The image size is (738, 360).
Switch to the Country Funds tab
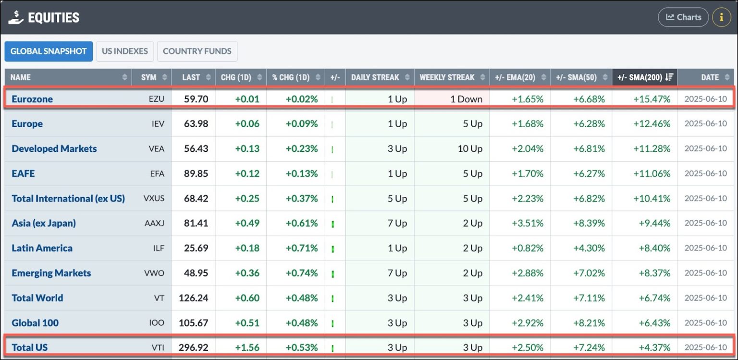click(x=197, y=51)
